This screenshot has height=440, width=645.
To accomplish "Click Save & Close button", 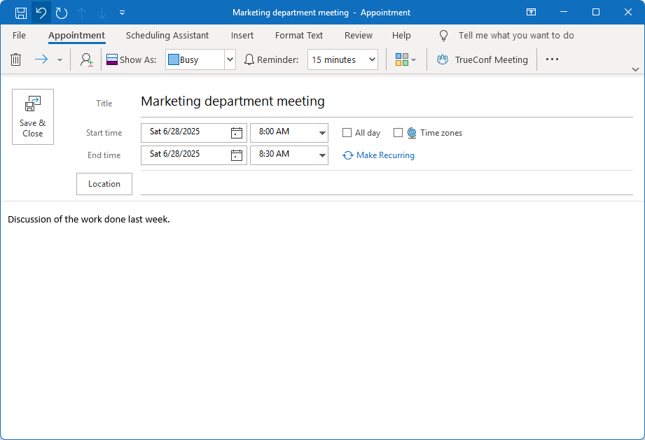I will pyautogui.click(x=33, y=117).
